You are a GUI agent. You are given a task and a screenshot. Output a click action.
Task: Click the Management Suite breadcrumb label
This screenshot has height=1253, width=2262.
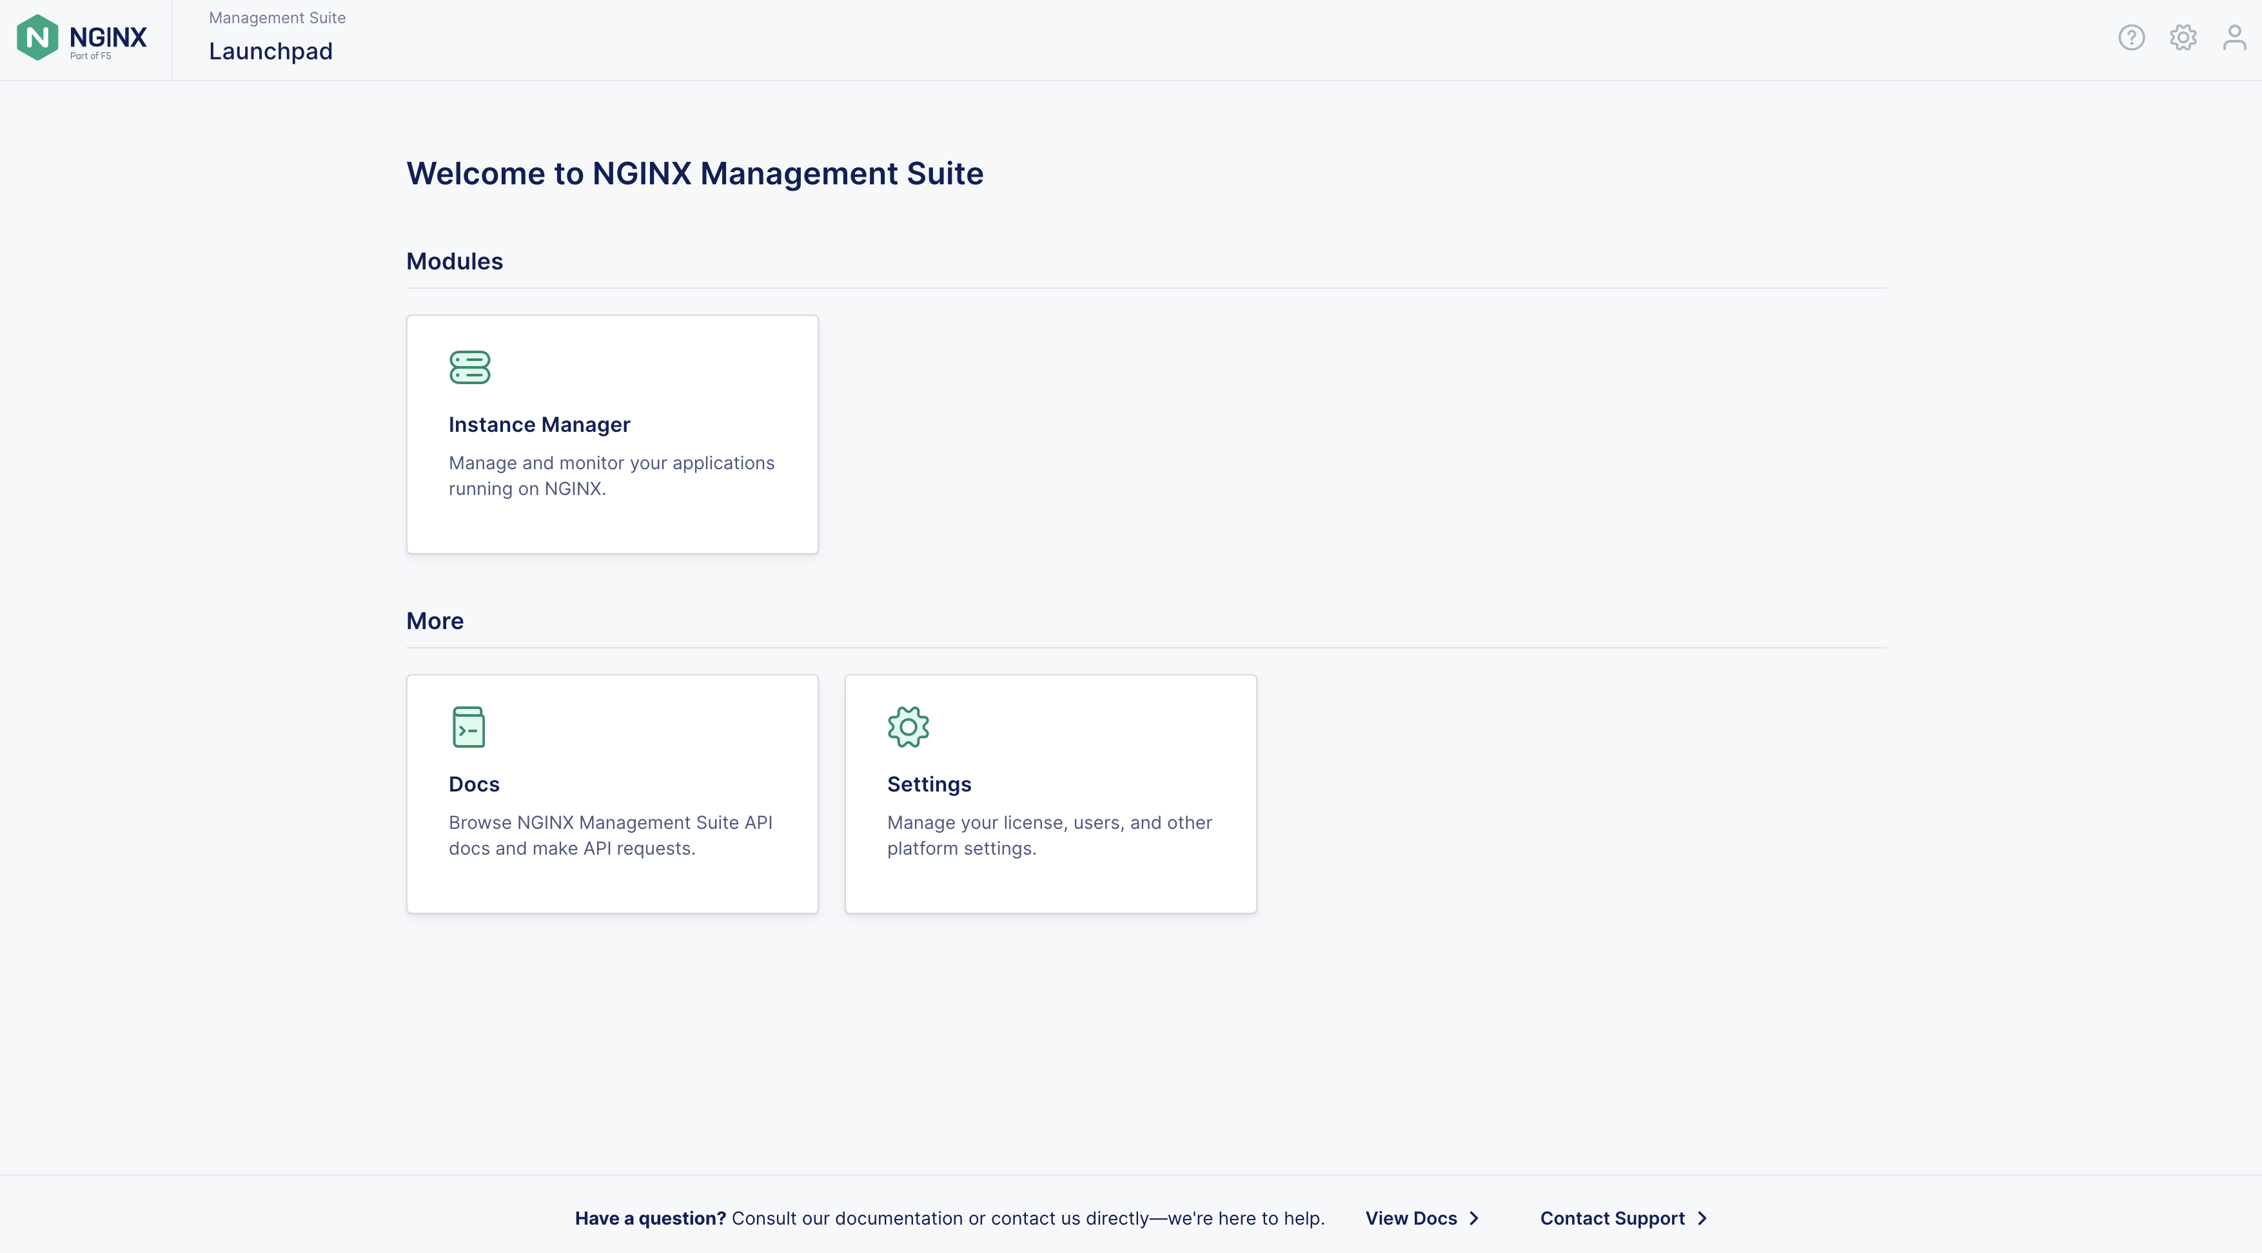point(277,19)
